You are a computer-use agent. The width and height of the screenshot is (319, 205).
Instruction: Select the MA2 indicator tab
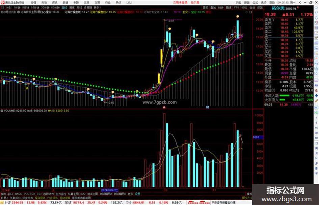[x=83, y=194]
